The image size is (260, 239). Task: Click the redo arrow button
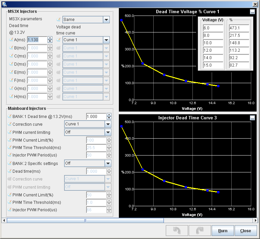(x=200, y=231)
